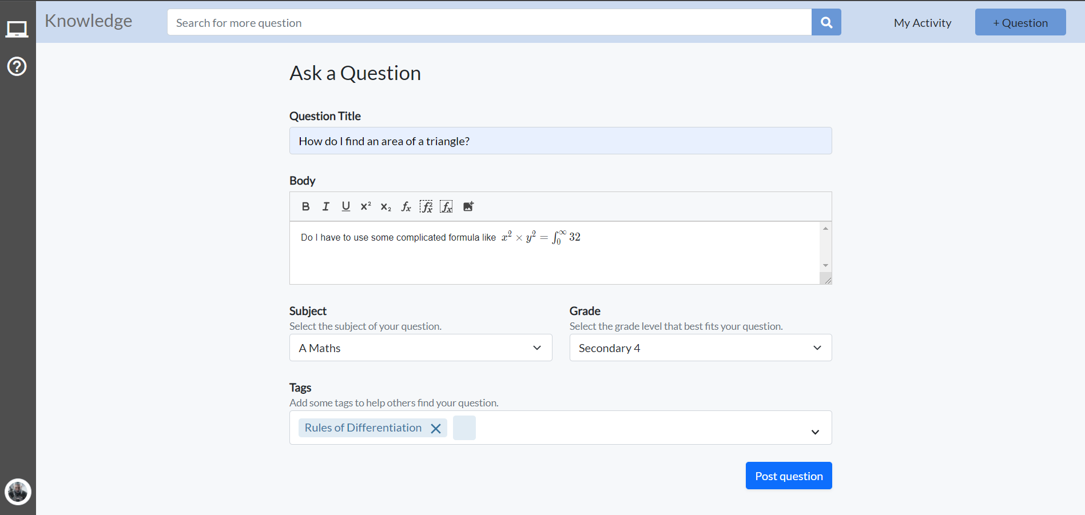Click the Question Title input field

[x=560, y=141]
